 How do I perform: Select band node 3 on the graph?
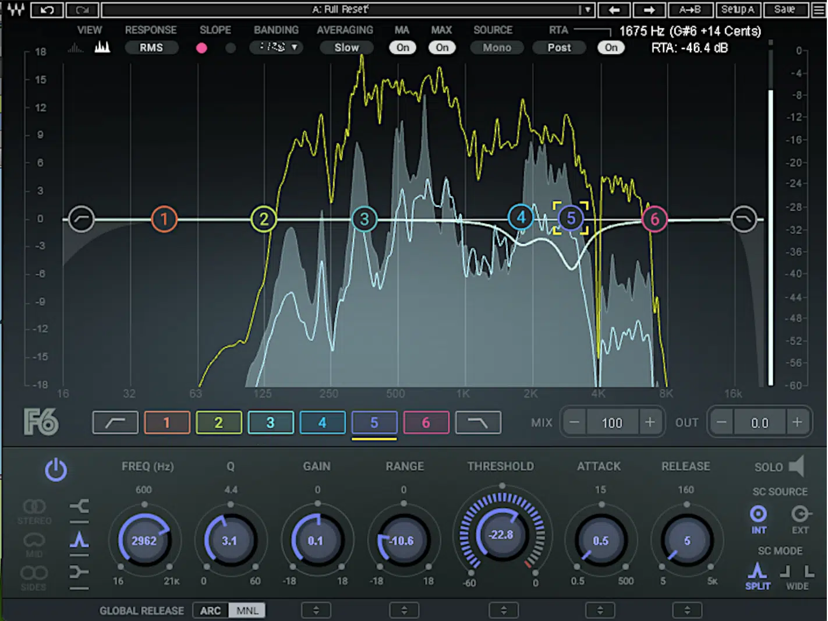pos(365,219)
